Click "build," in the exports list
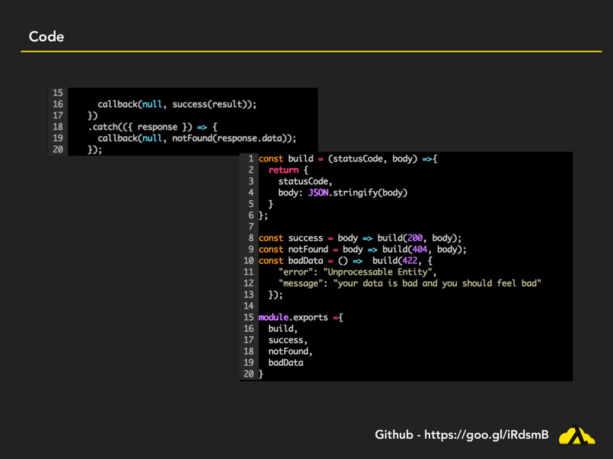Viewport: 613px width, 459px height. pos(283,329)
